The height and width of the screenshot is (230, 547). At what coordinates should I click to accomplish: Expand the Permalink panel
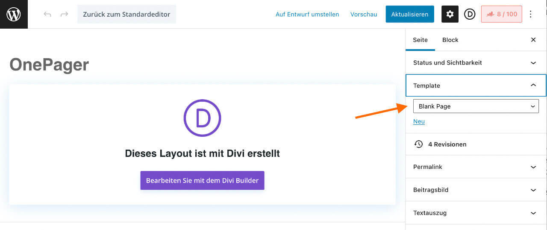pyautogui.click(x=476, y=167)
